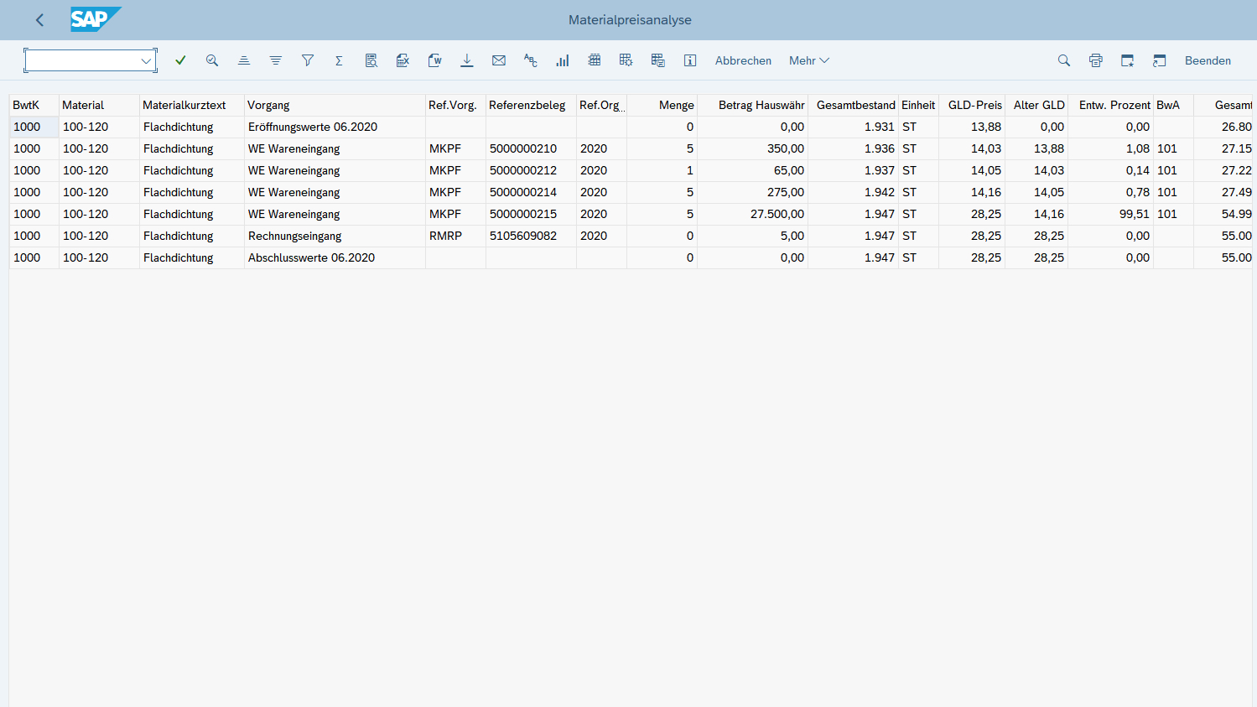Screen dimensions: 1257x707
Task: Click reference document 5000000215
Action: [531, 214]
